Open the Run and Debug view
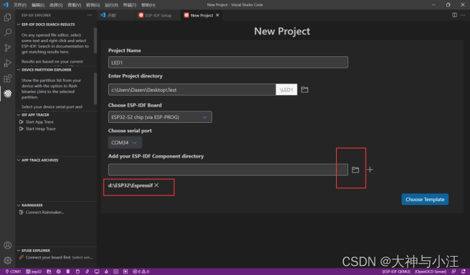The image size is (470, 275). click(7, 63)
